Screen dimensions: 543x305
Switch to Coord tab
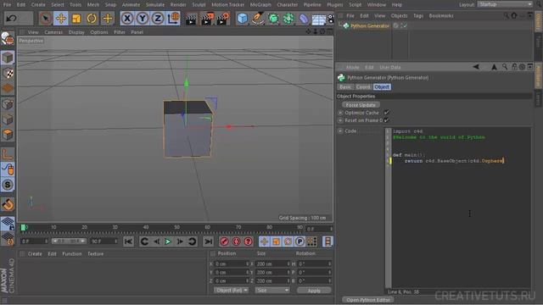pyautogui.click(x=363, y=87)
